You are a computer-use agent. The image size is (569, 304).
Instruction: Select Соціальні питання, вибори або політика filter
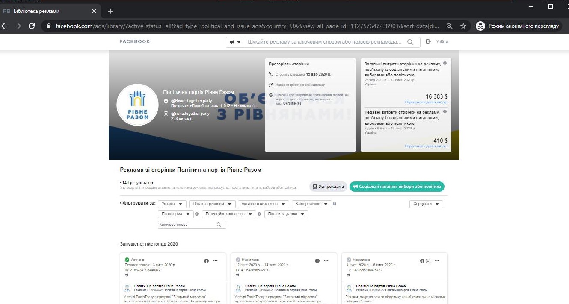tap(397, 187)
